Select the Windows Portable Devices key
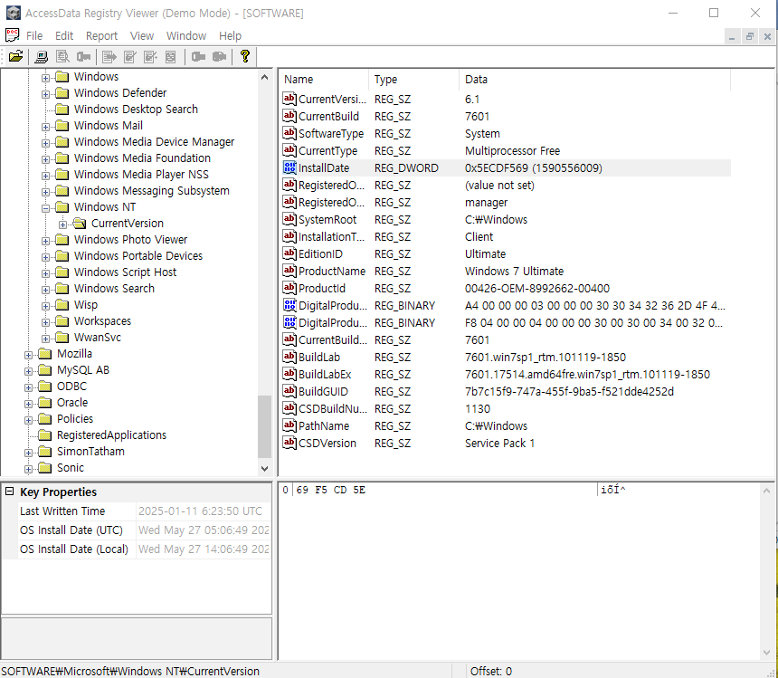 point(138,255)
